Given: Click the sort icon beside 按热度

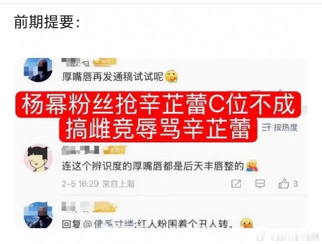Looking at the screenshot, I should pos(266,128).
